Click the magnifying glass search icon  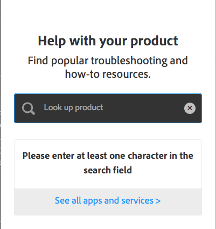pos(29,109)
